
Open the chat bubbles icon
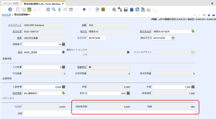click(x=65, y=9)
